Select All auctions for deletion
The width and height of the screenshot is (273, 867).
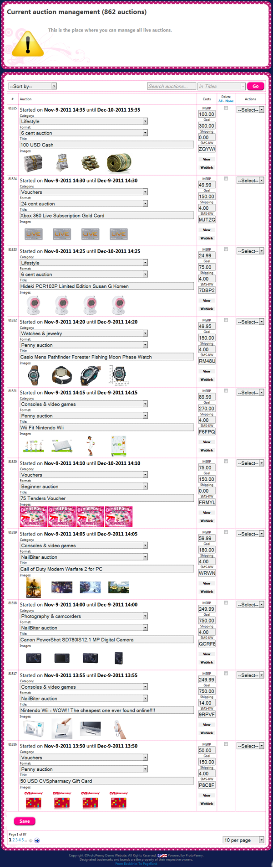[220, 101]
